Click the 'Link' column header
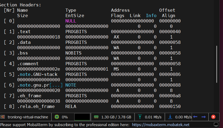The width and height of the screenshot is (223, 128). coord(135,15)
